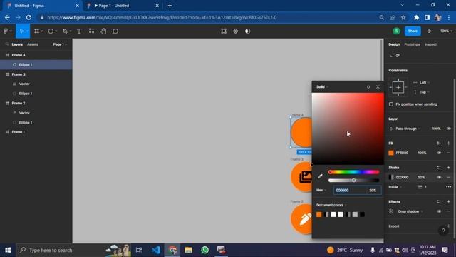Add a new stroke with plus icon
Screen dimensions: 456x257
pyautogui.click(x=448, y=168)
